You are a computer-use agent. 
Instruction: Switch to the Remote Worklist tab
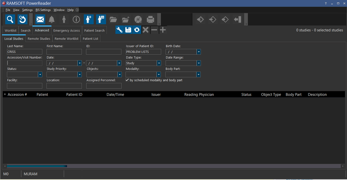[x=66, y=39]
